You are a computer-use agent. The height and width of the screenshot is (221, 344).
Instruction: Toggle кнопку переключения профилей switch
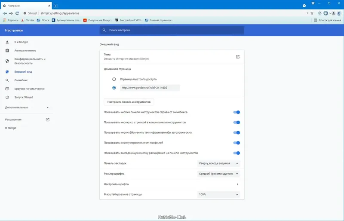coord(236,143)
